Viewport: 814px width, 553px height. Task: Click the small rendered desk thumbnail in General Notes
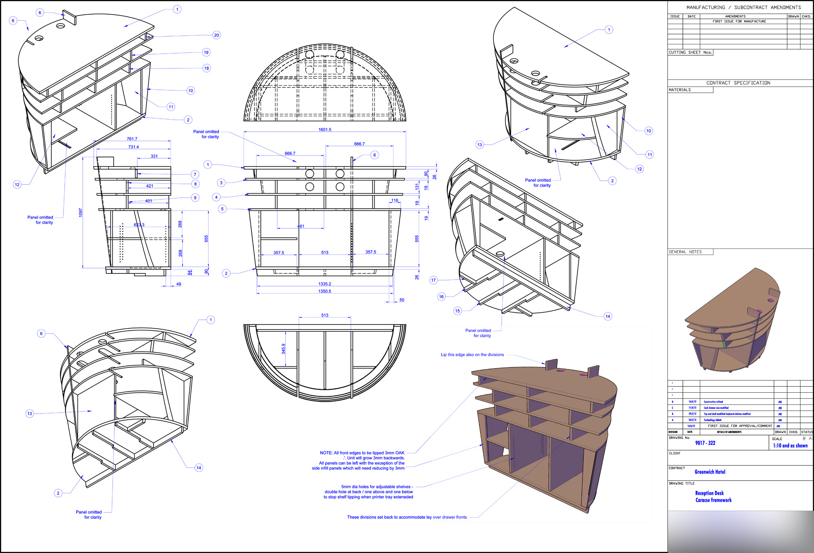click(733, 319)
